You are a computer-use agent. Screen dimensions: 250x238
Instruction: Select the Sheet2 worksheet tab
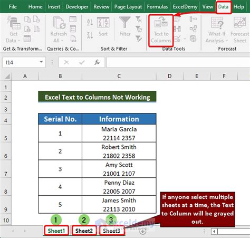click(84, 231)
